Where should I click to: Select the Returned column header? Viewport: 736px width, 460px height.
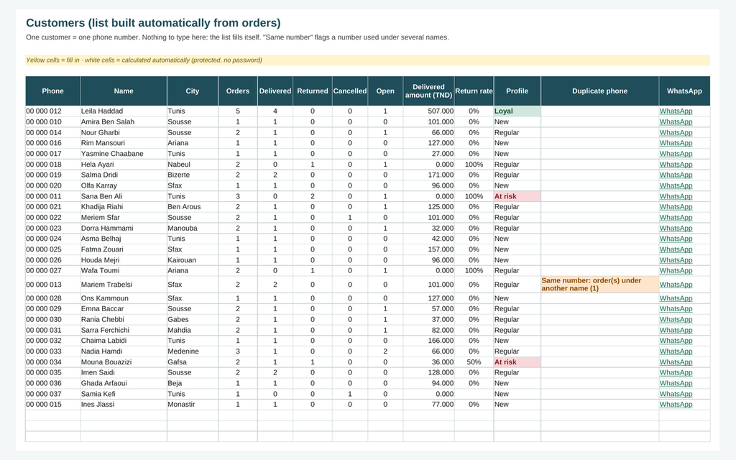click(313, 91)
